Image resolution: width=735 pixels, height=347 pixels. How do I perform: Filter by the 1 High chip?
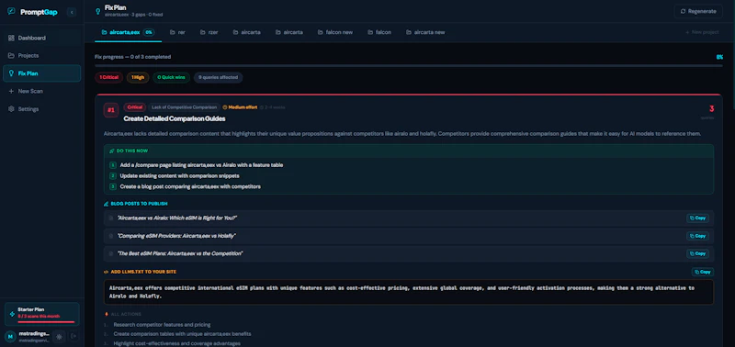138,77
